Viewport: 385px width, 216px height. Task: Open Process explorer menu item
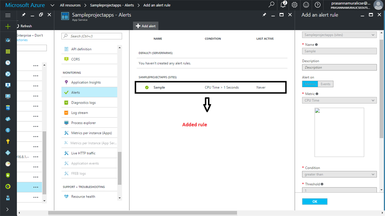coord(89,123)
